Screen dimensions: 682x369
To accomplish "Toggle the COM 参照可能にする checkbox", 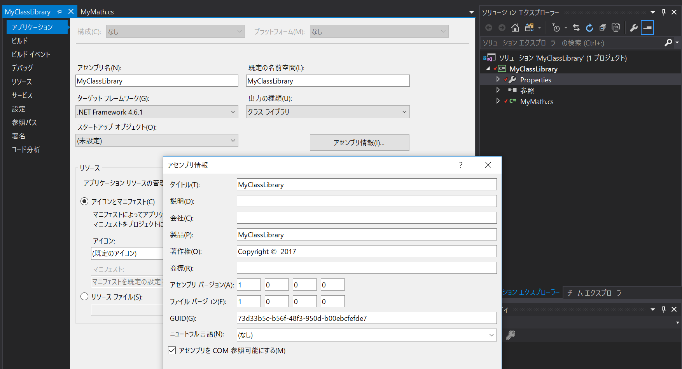I will pyautogui.click(x=172, y=350).
